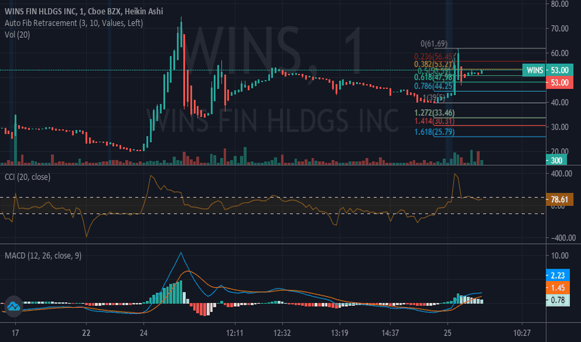
Task: Click the Fib level 0.618(47.98) label
Action: tap(435, 77)
